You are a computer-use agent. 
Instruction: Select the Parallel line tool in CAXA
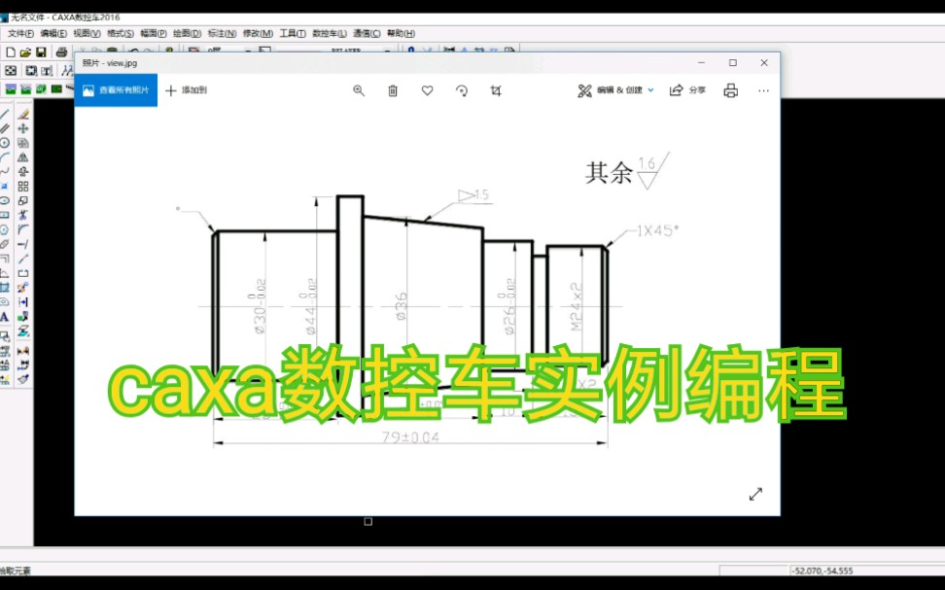(5, 128)
